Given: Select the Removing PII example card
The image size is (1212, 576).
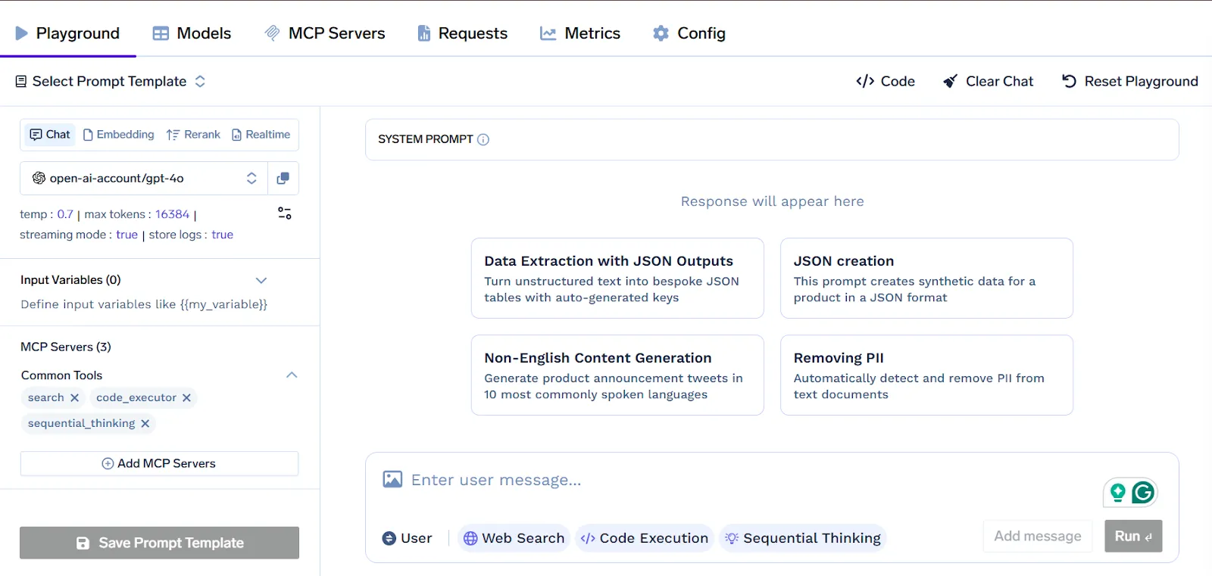Looking at the screenshot, I should pos(926,375).
